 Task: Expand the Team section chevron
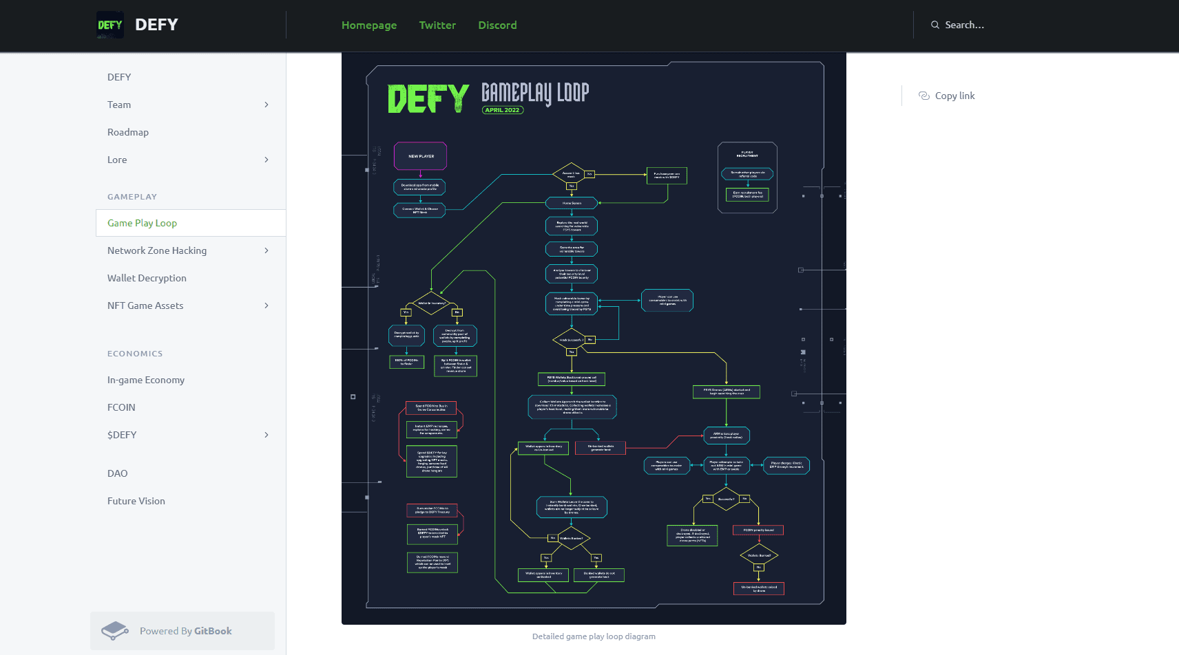267,105
